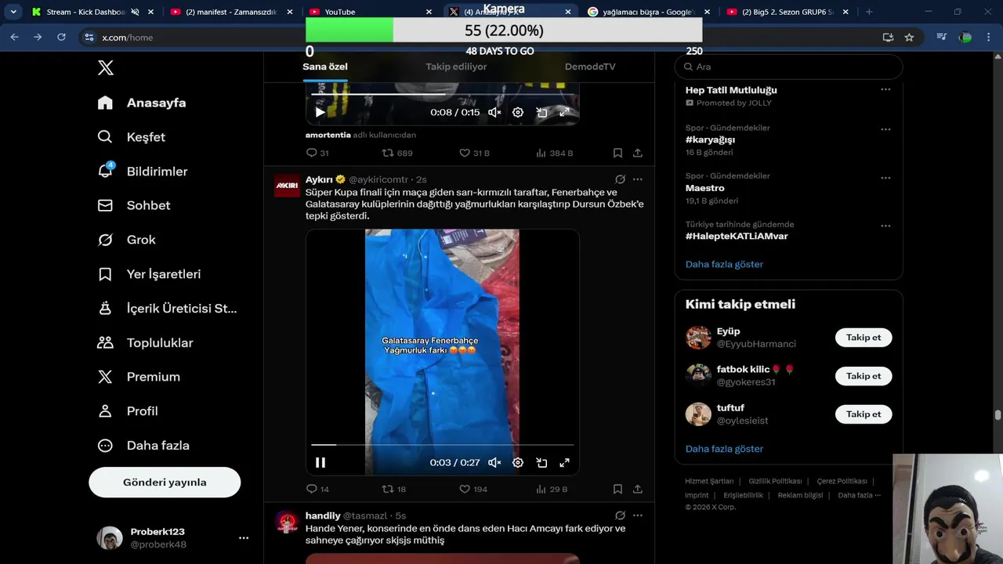Follow Eyüp with Takip et
Viewport: 1003px width, 564px height.
point(864,338)
